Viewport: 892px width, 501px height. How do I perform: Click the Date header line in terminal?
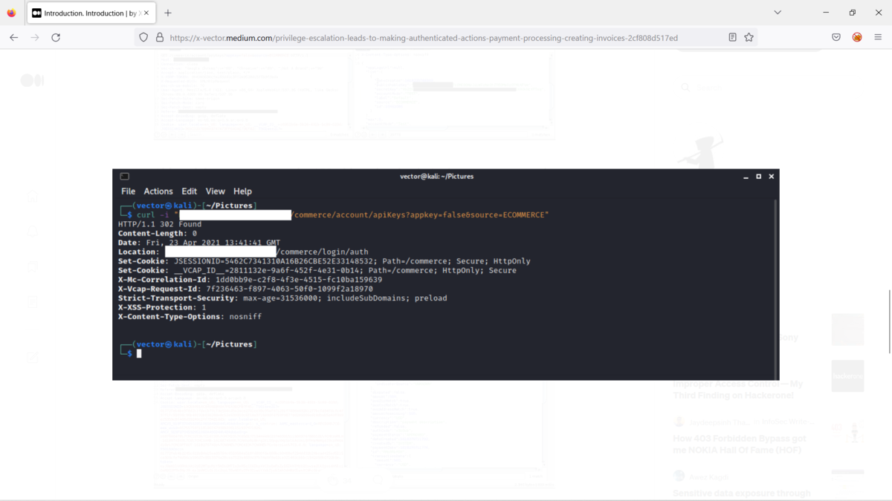[x=198, y=243]
